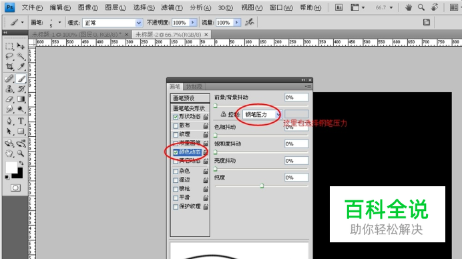Swap foreground and background colors
Image resolution: width=462 pixels, height=259 pixels.
(21, 163)
